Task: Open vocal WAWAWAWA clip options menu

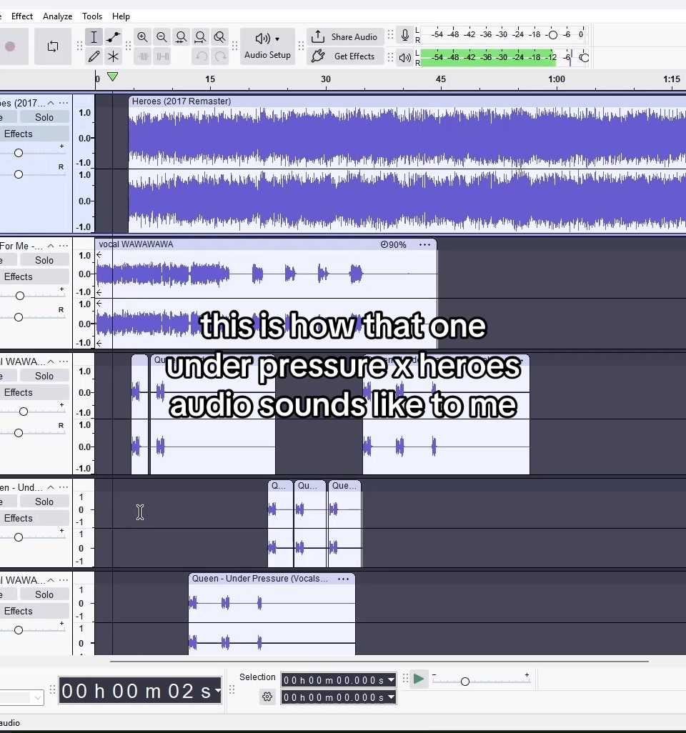Action: 424,244
